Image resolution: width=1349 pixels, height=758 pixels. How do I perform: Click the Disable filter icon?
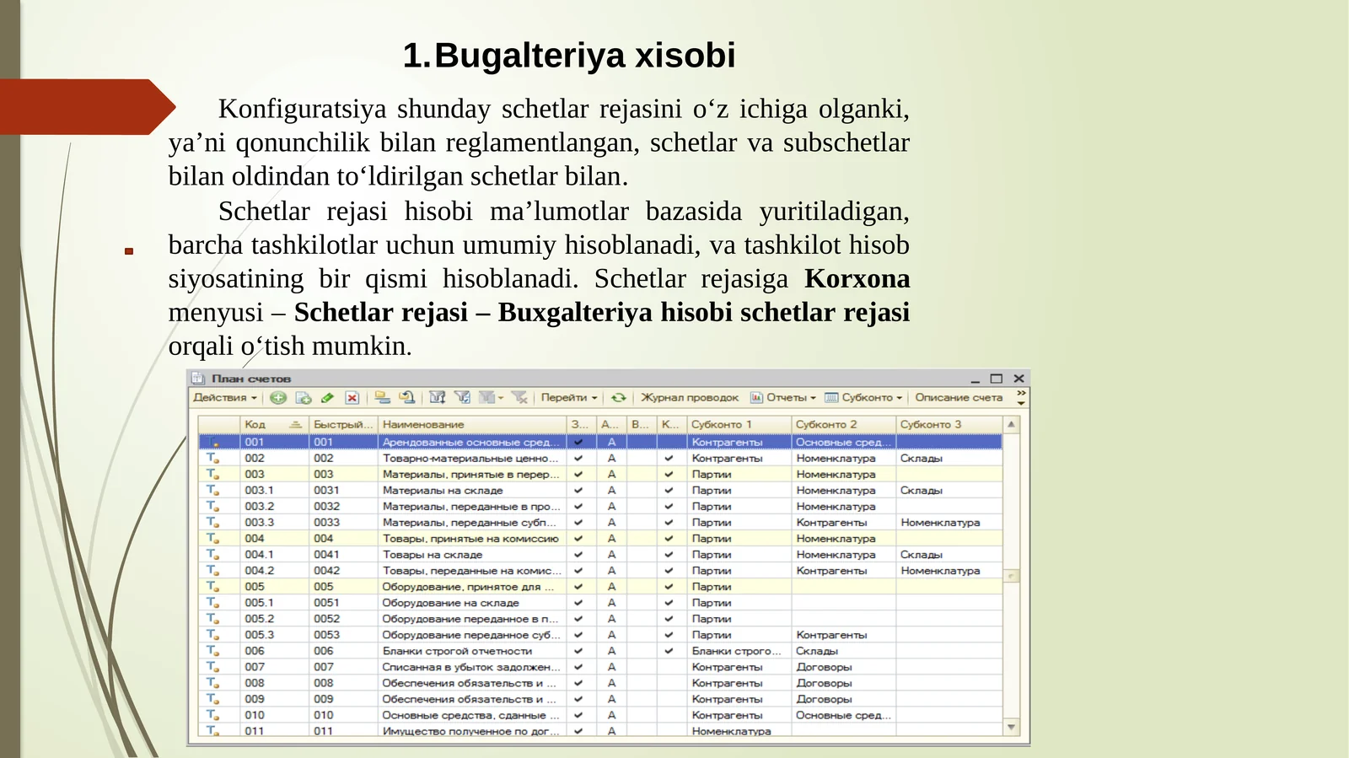(519, 398)
